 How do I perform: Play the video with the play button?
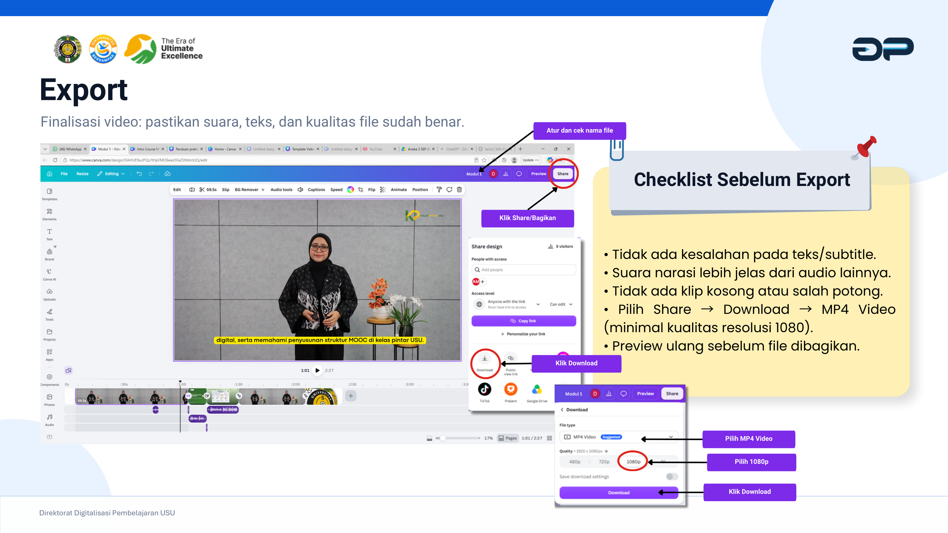317,370
